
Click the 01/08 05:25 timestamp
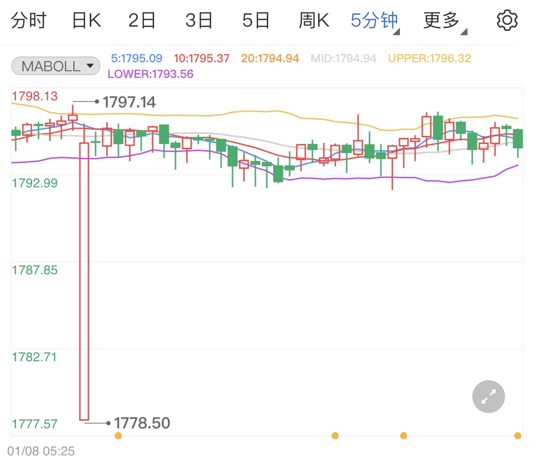pyautogui.click(x=41, y=451)
